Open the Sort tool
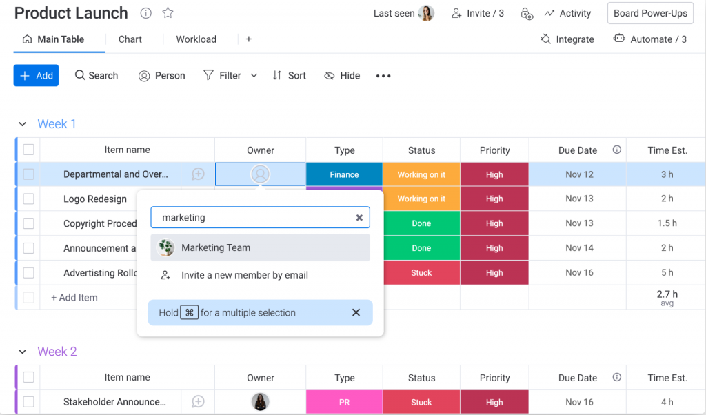The height and width of the screenshot is (415, 706). pos(289,75)
